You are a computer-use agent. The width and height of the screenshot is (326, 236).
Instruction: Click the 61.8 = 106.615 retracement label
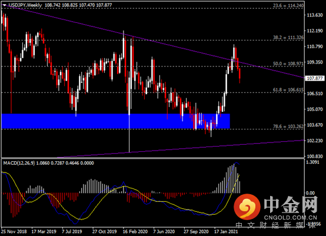pyautogui.click(x=288, y=90)
